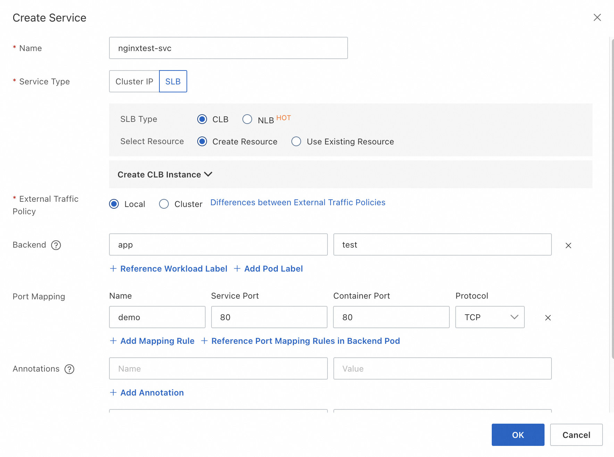Click the Annotations Name field
Screen dimensions: 614x457
218,368
